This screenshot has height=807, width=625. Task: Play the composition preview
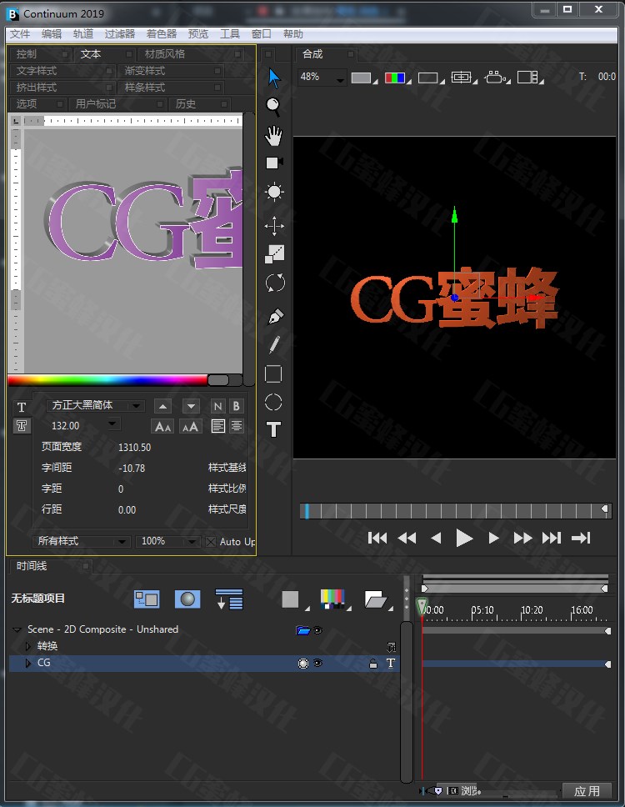click(x=464, y=539)
